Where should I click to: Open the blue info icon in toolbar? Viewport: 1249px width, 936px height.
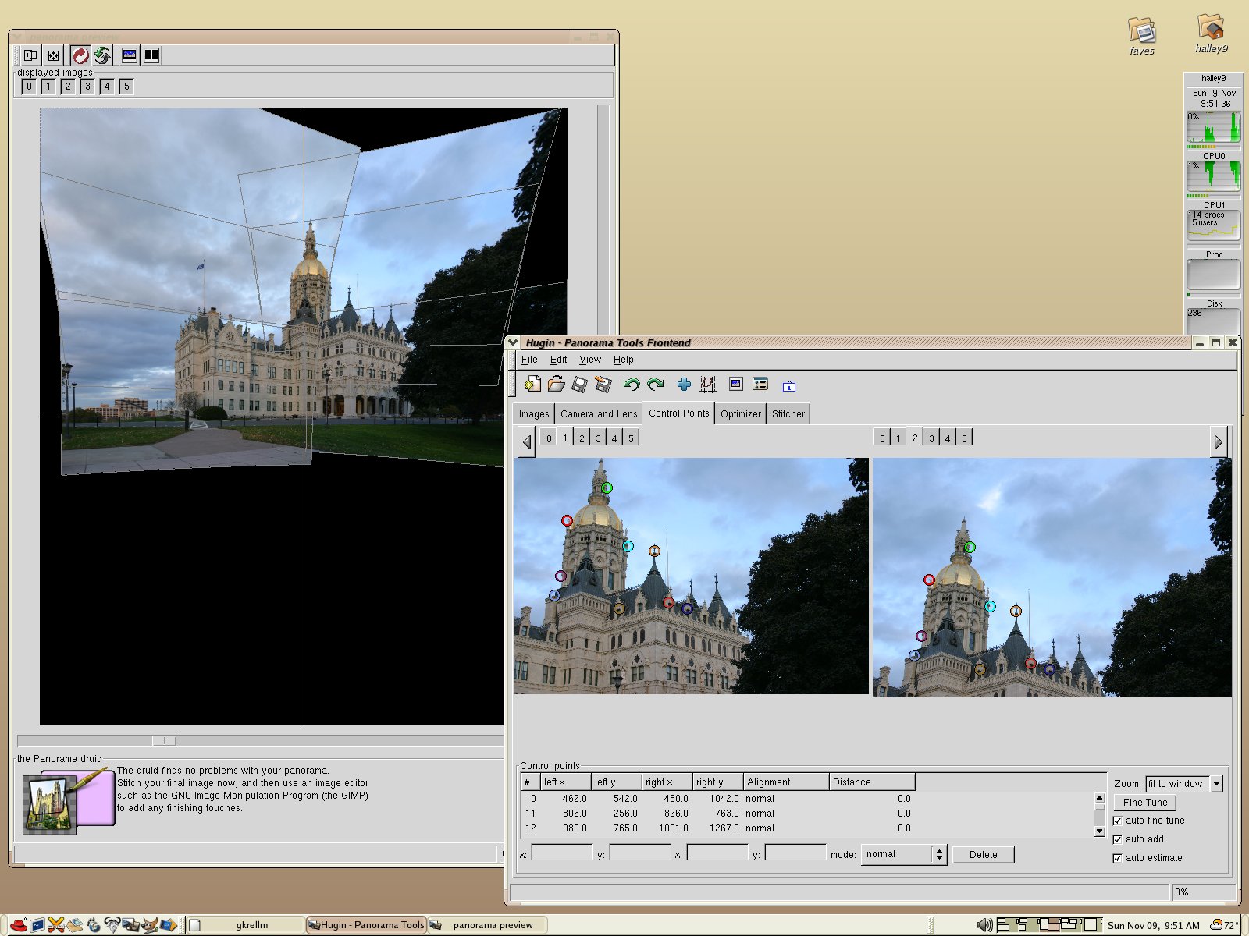click(788, 385)
